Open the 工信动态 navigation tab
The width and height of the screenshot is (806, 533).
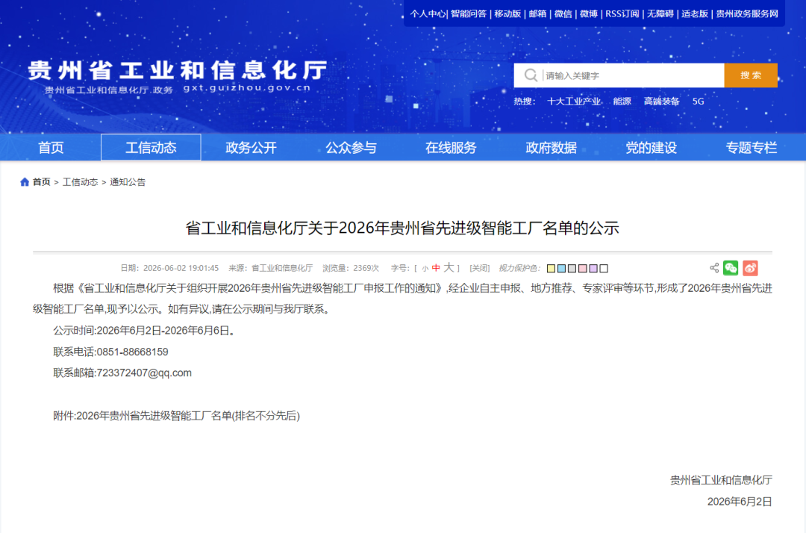click(151, 148)
